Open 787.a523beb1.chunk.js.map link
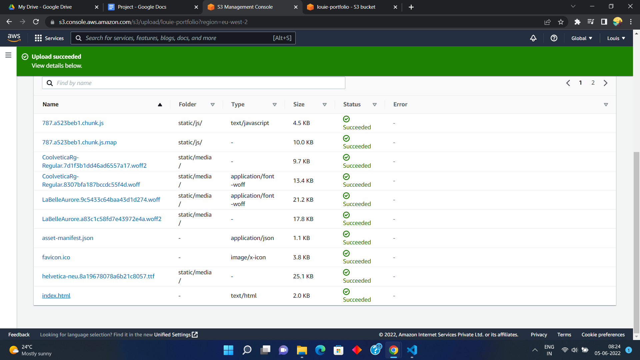The image size is (640, 360). [x=79, y=142]
